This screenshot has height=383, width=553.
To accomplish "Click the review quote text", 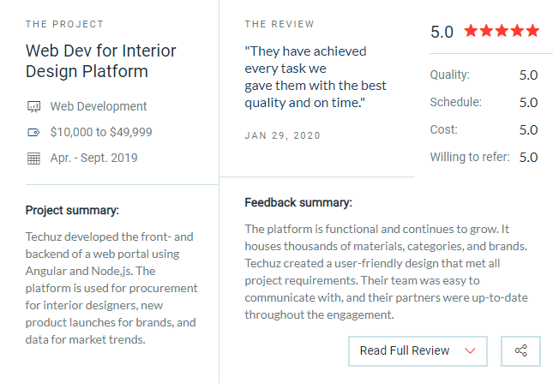I will (x=316, y=77).
